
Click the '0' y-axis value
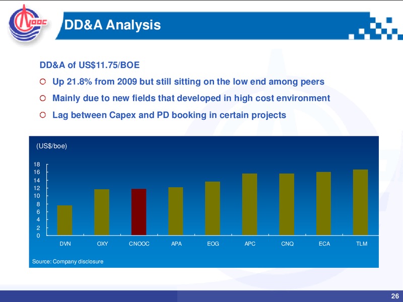(x=38, y=236)
